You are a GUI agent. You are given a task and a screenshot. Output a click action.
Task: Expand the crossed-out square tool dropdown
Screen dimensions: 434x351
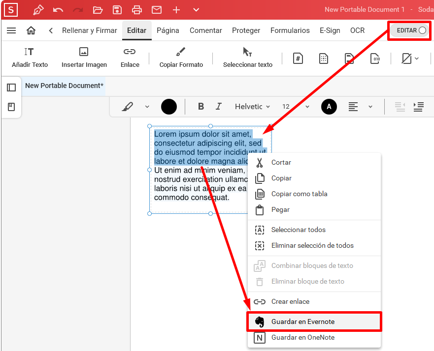click(417, 58)
